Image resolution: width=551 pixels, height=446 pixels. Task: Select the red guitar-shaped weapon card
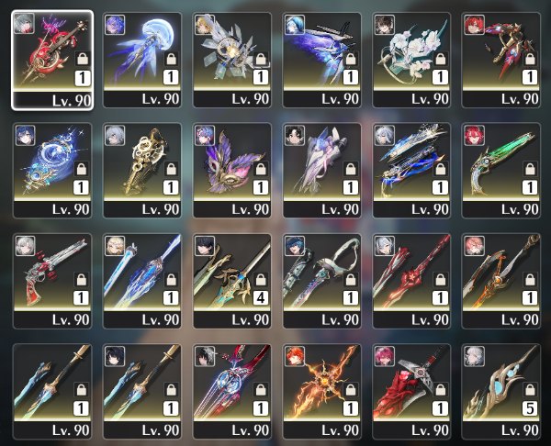click(x=52, y=60)
